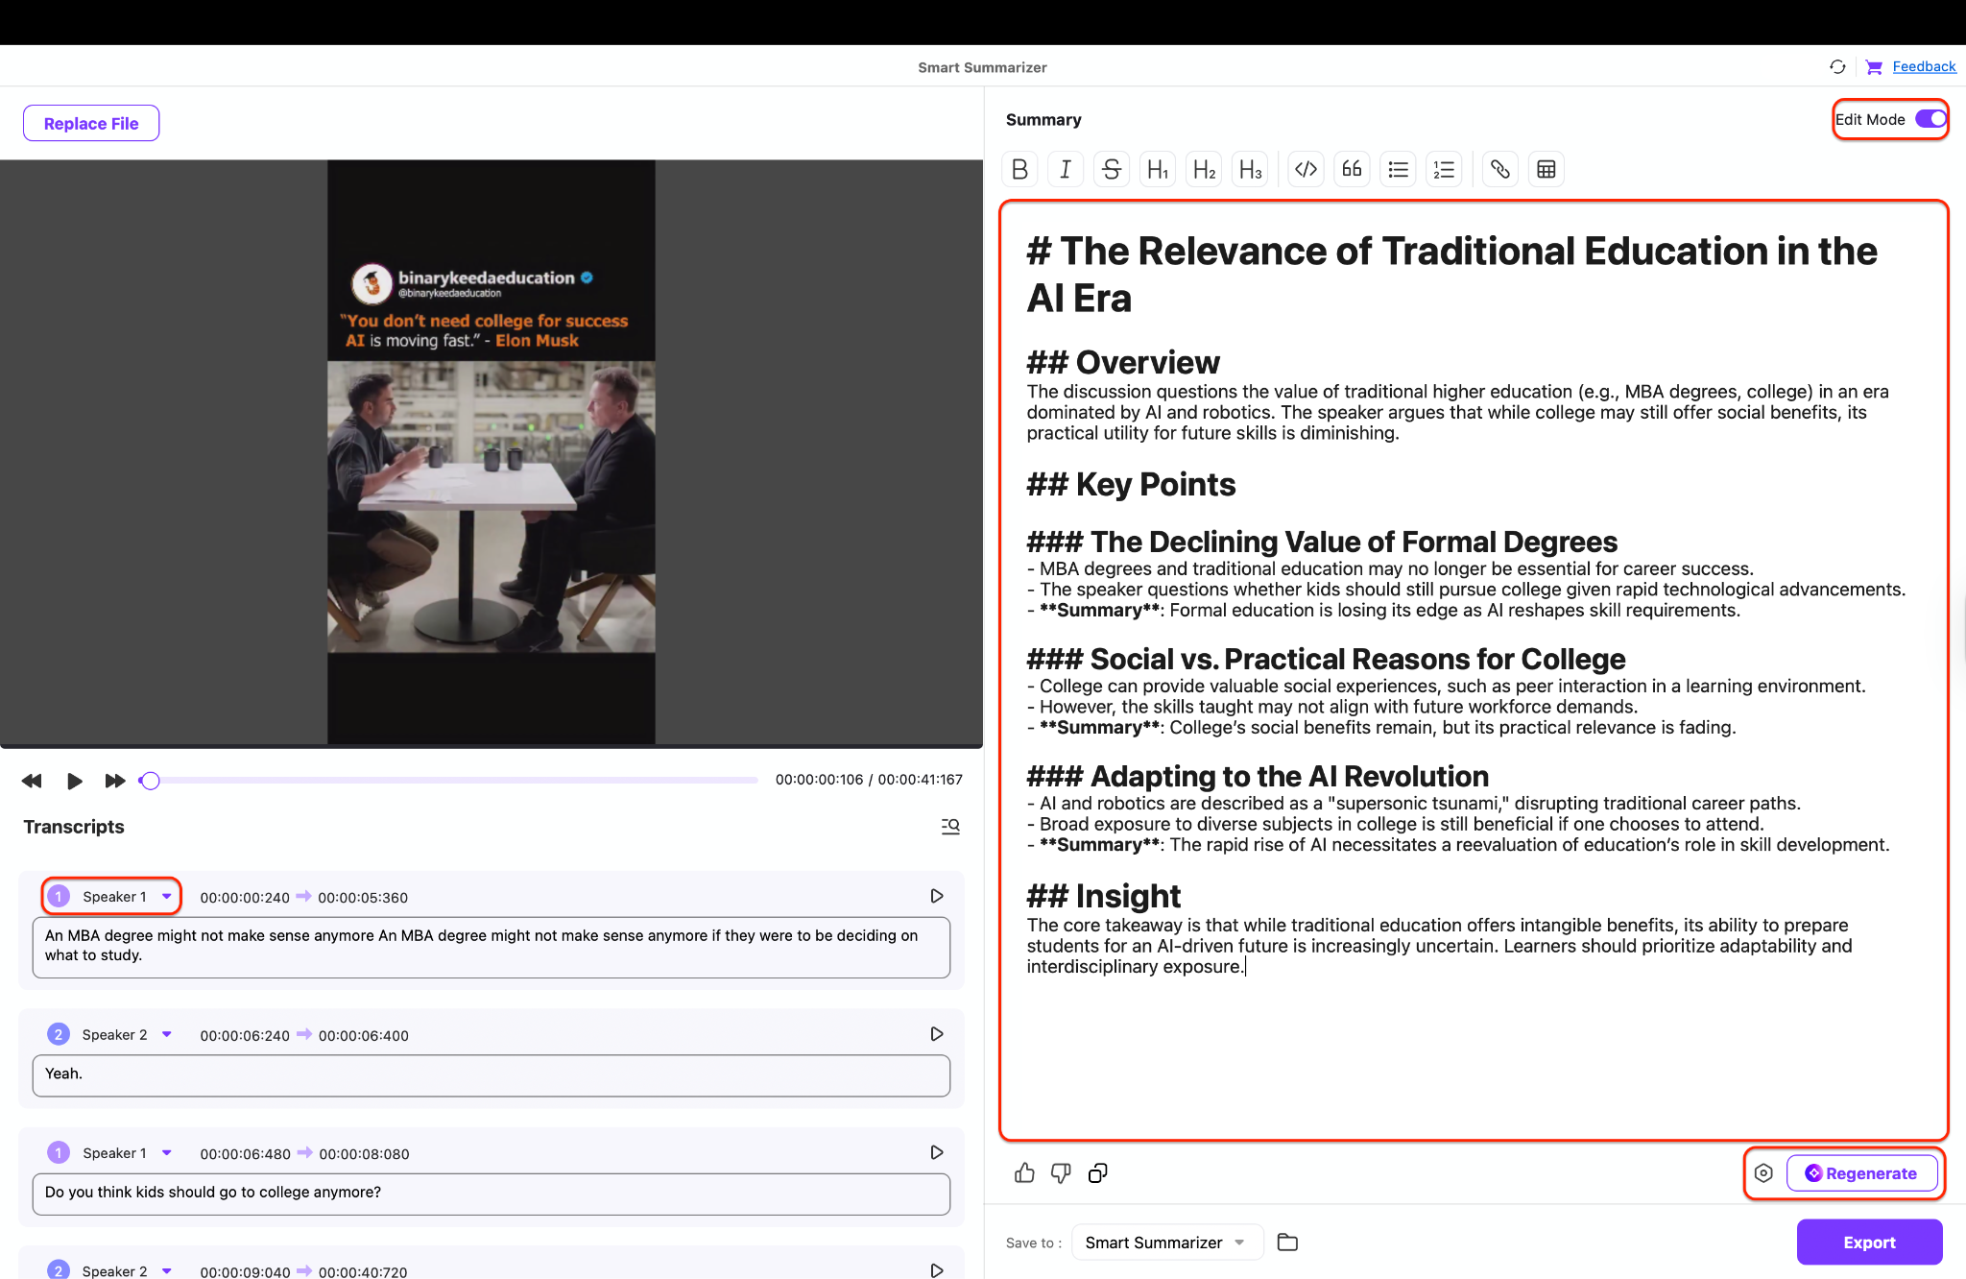Apply Heading 2 style
This screenshot has height=1279, width=1966.
(x=1204, y=169)
